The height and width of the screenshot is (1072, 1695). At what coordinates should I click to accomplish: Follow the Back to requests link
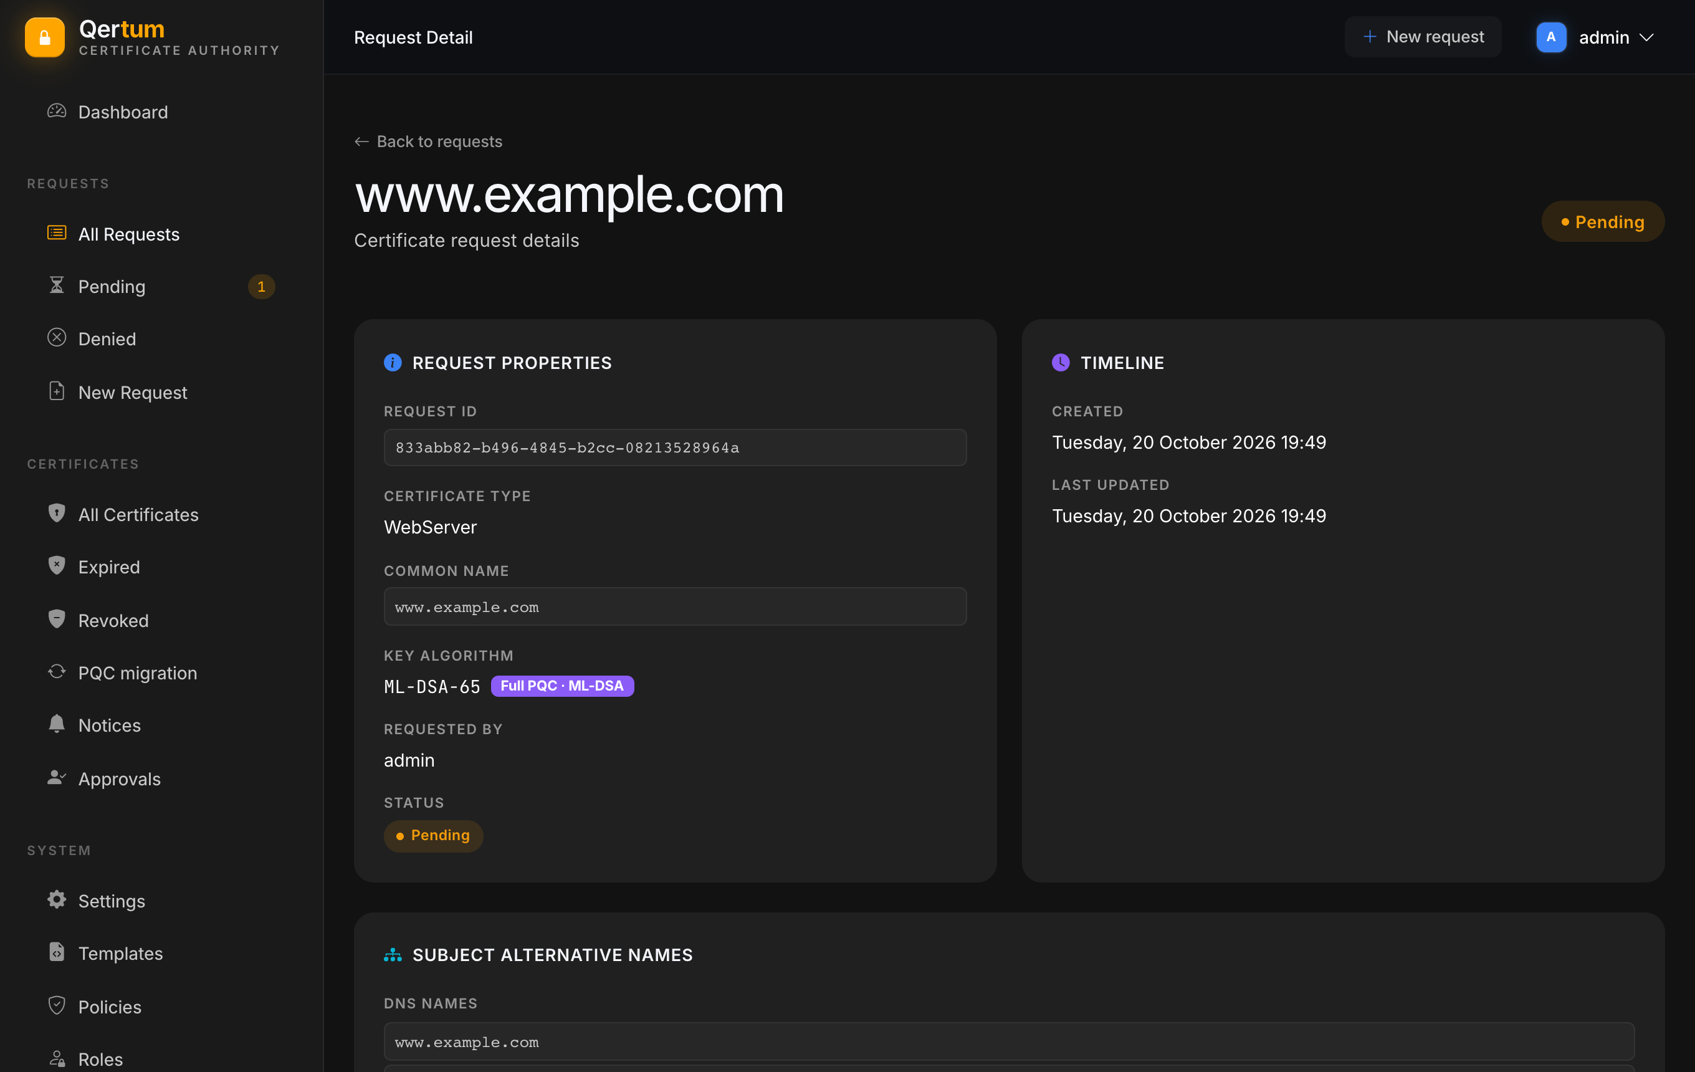point(428,141)
